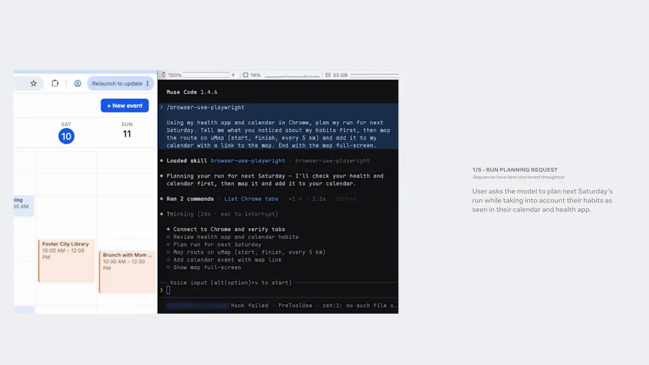Click the "Show map full-screen" todo

click(x=207, y=267)
